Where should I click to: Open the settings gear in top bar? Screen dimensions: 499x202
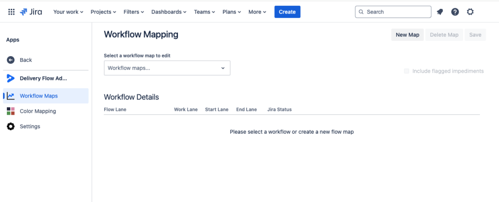[470, 12]
